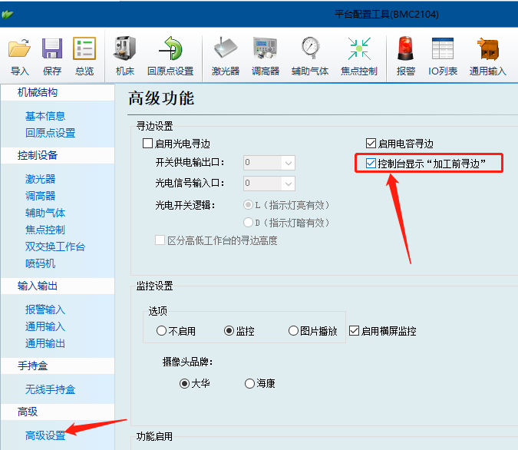
Task: Click the 输入输出 section header
Action: pyautogui.click(x=38, y=286)
